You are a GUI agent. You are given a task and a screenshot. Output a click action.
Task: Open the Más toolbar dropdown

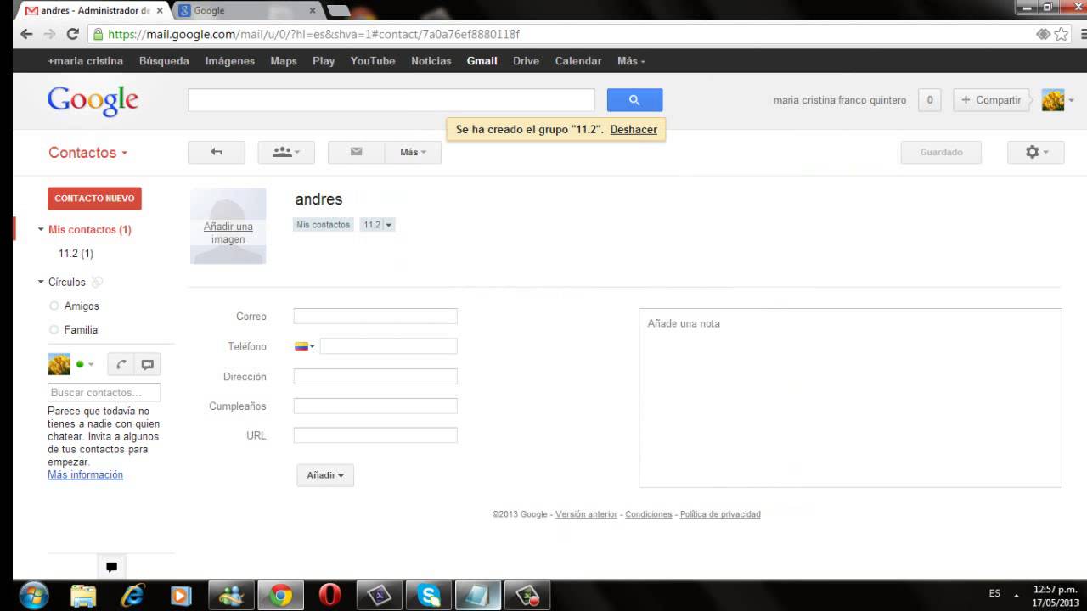coord(414,152)
